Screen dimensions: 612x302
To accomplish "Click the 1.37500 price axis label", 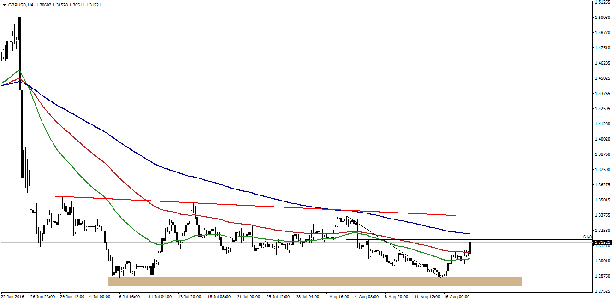I will 603,170.
